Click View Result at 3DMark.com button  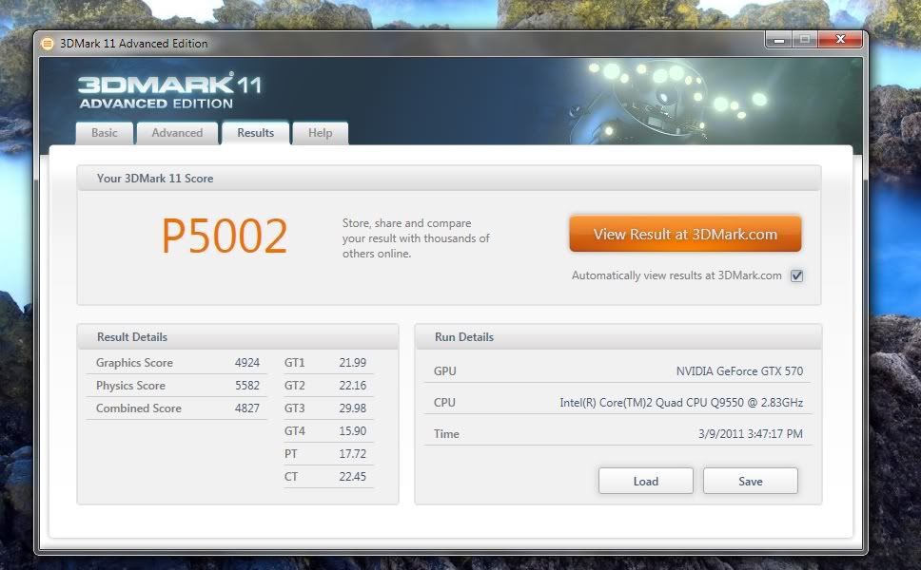point(685,234)
